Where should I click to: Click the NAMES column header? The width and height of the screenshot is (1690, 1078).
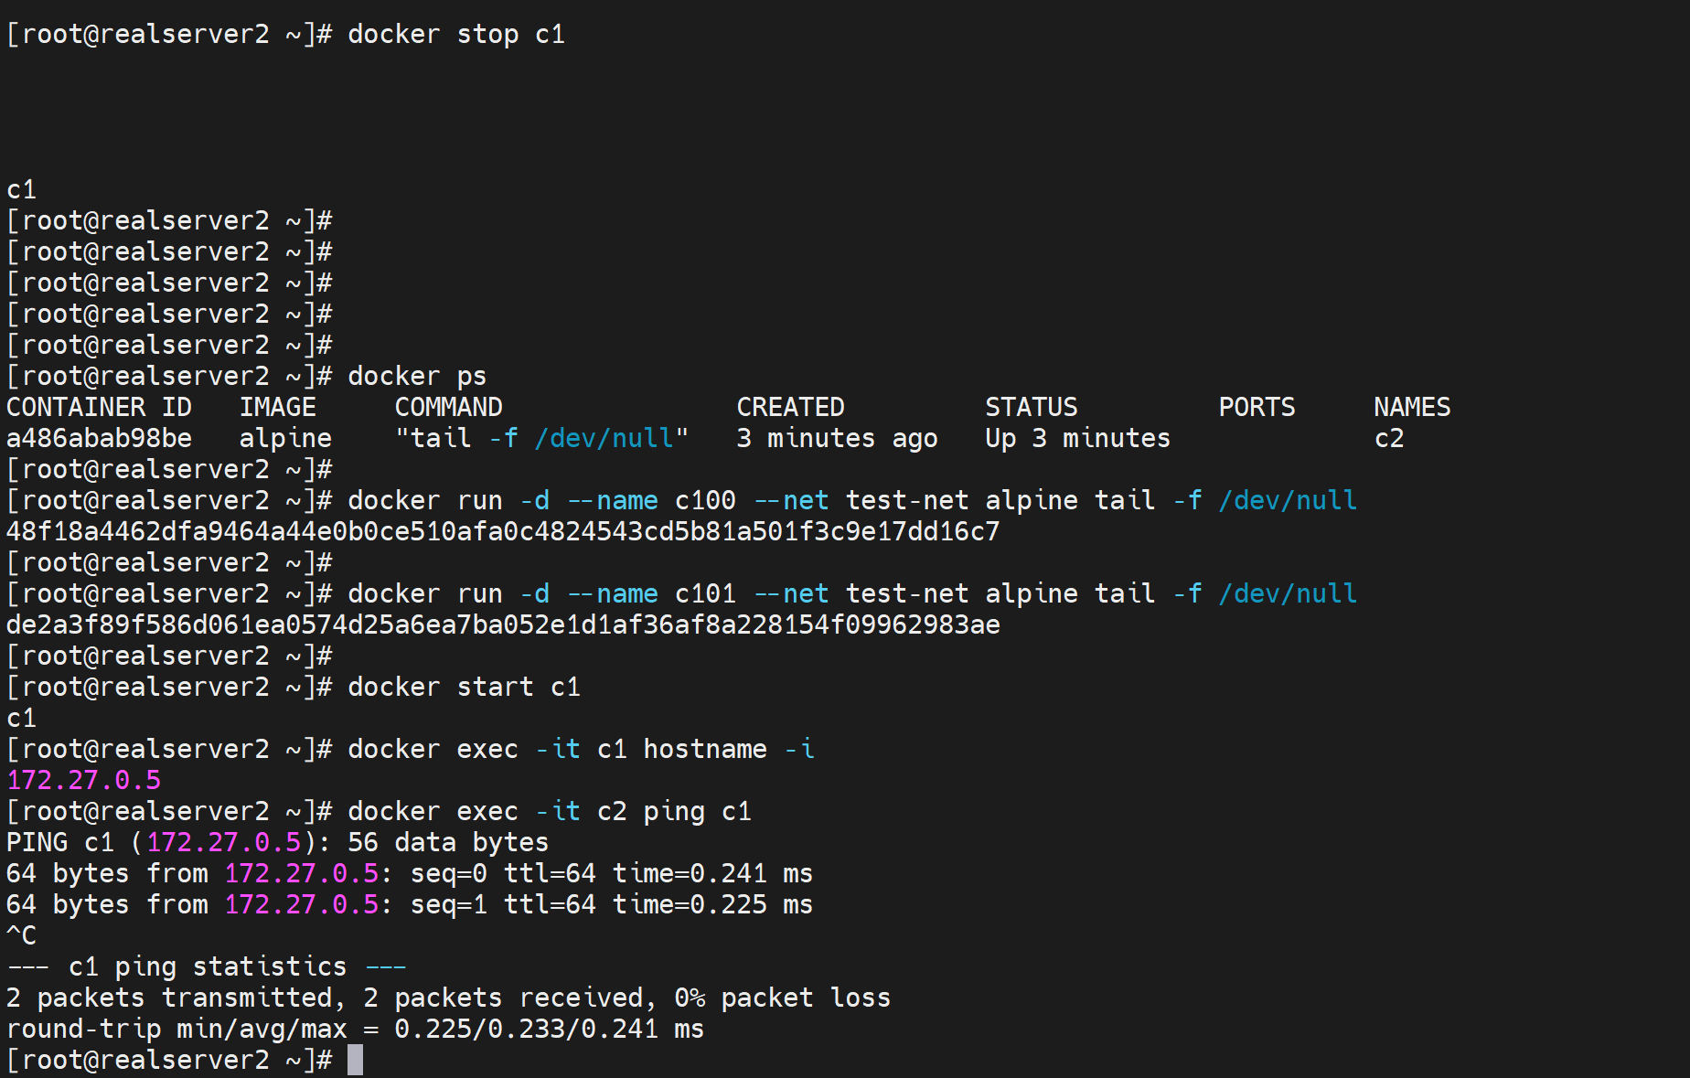1411,408
